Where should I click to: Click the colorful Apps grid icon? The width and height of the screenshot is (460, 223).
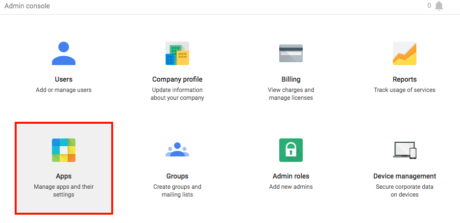coord(64,150)
